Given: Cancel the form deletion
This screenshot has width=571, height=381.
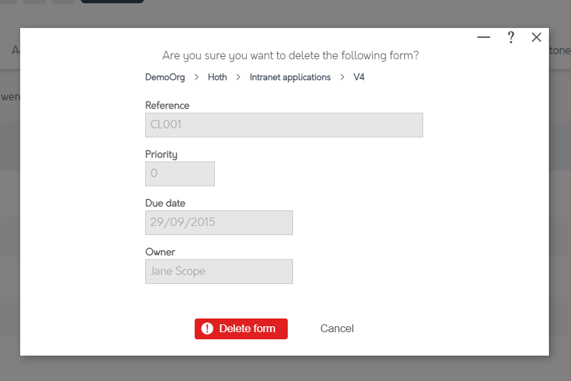Looking at the screenshot, I should point(337,328).
